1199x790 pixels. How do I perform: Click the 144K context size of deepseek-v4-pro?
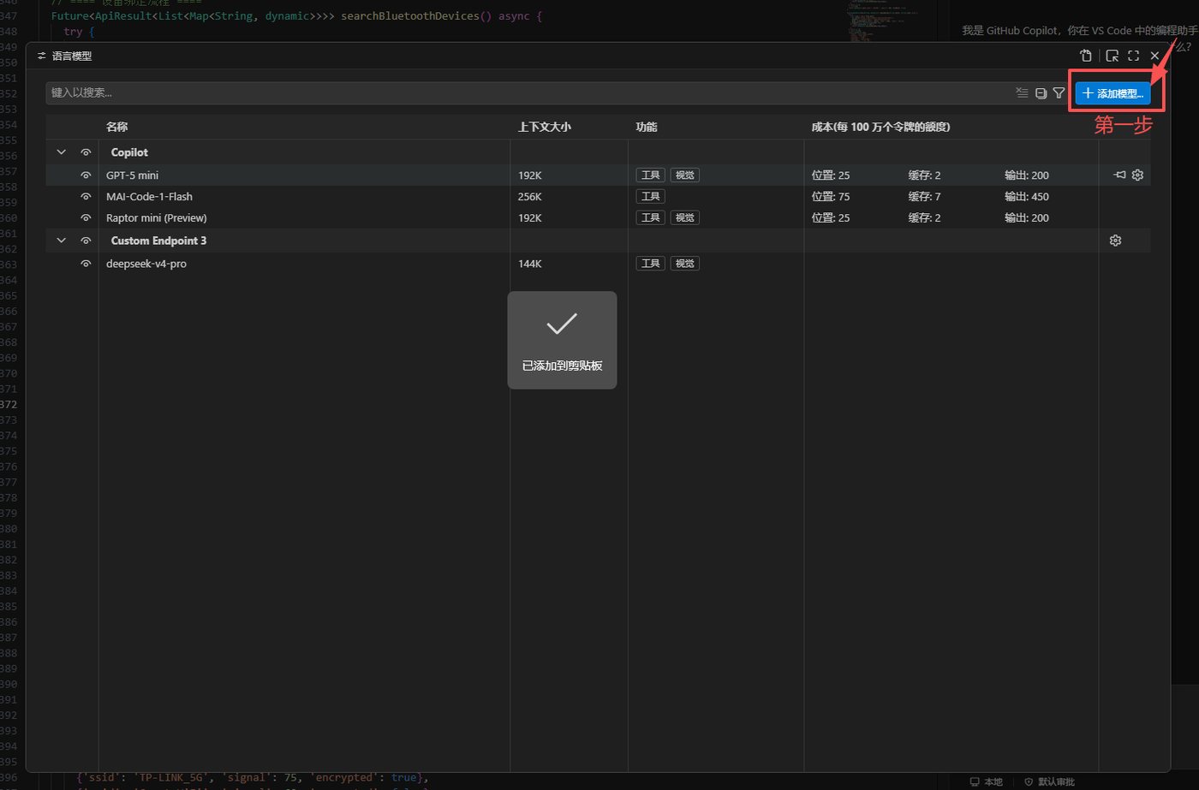click(529, 264)
